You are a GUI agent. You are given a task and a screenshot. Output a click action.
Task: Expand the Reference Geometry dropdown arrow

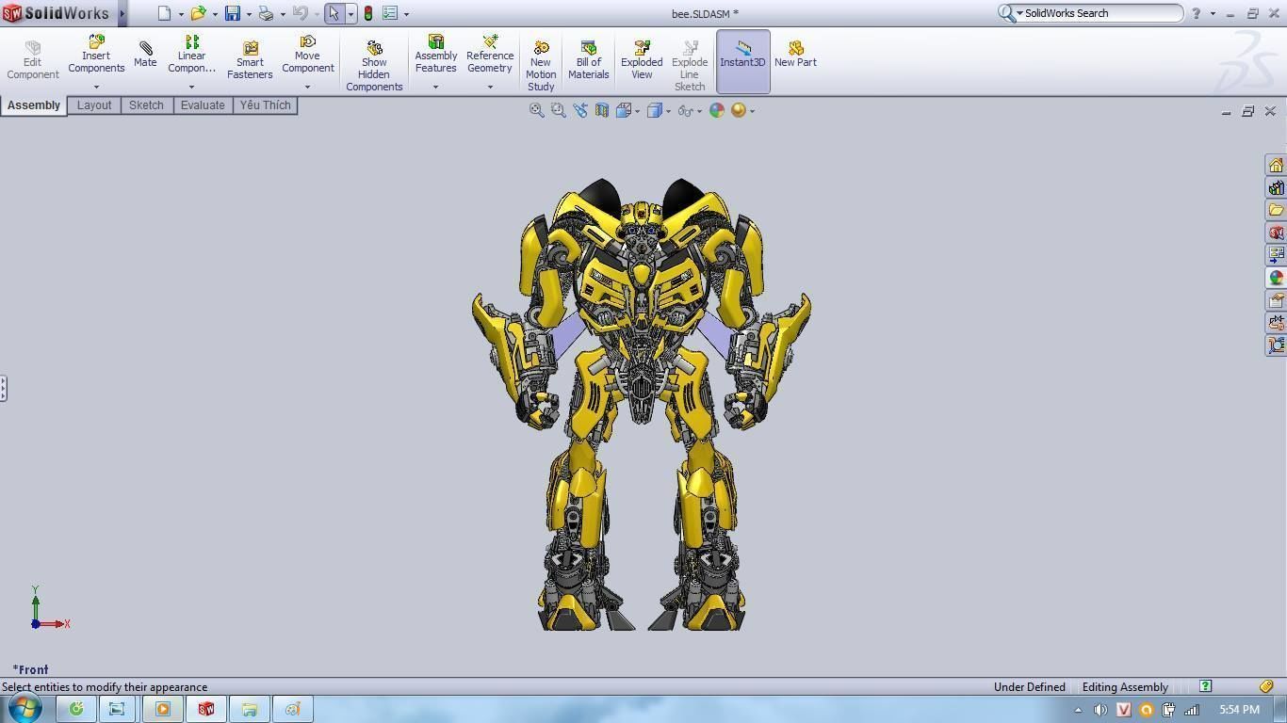click(490, 87)
